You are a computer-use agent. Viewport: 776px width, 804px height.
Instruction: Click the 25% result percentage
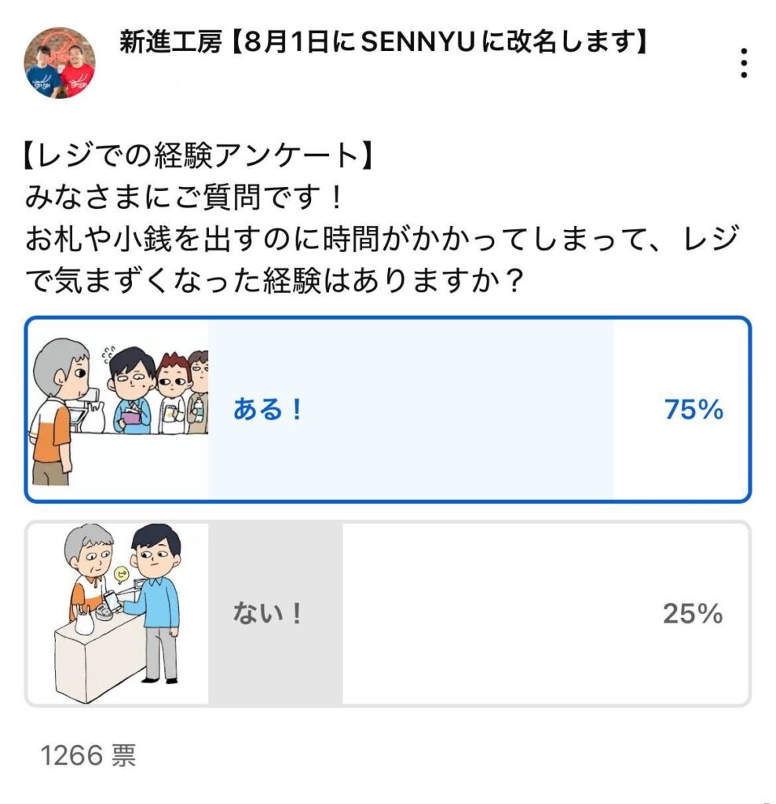(692, 613)
